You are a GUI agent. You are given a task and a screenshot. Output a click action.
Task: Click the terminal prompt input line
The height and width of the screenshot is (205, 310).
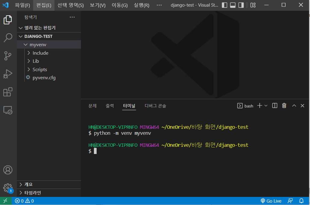[x=92, y=151]
